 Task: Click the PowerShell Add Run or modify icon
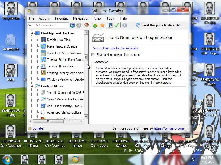pyautogui.click(x=43, y=106)
